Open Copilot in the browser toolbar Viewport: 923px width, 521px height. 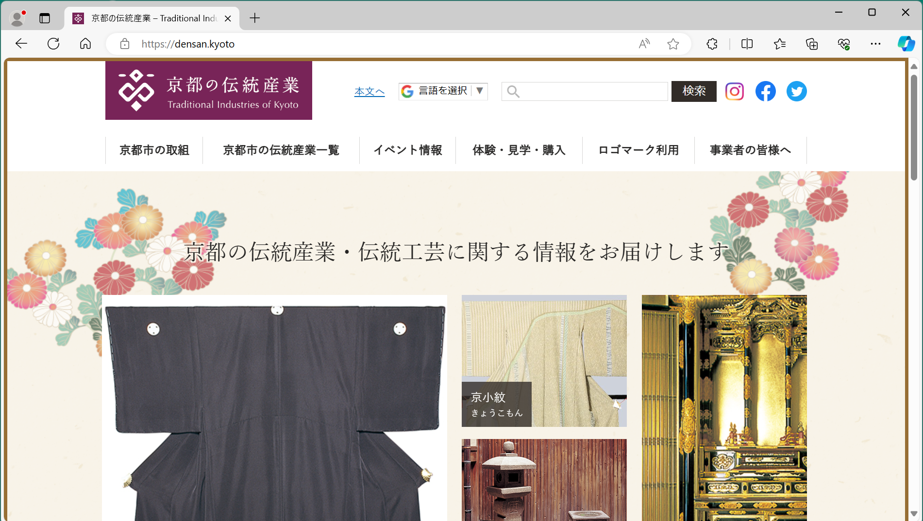coord(906,44)
